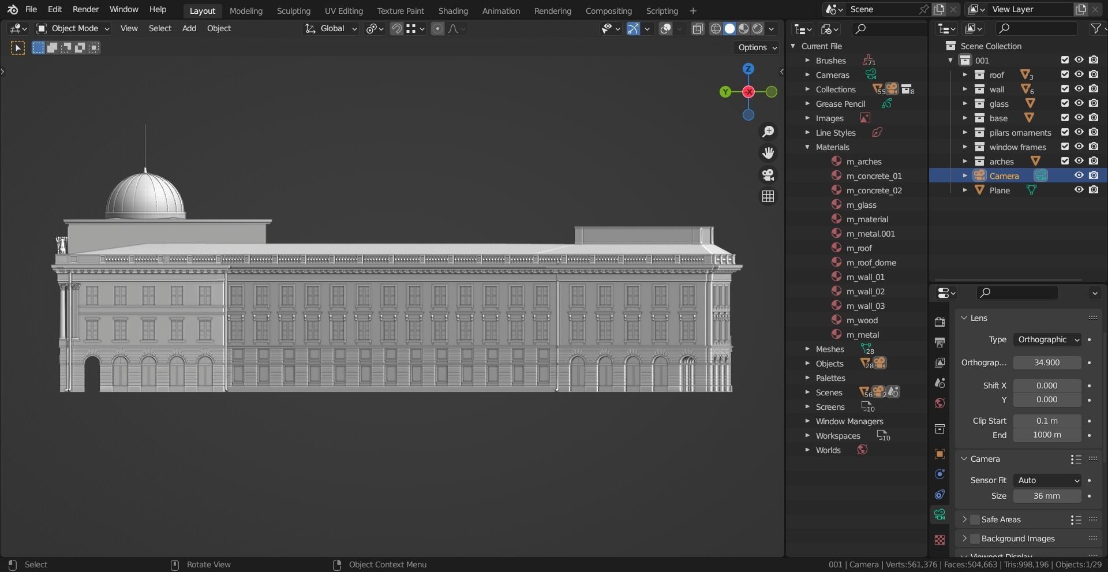
Task: Adjust Orthographic Scale 34.900 field
Action: click(1047, 362)
